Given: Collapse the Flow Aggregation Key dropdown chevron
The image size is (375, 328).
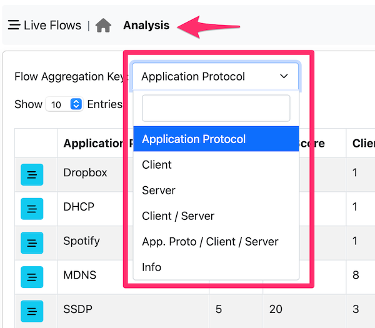Looking at the screenshot, I should 284,76.
